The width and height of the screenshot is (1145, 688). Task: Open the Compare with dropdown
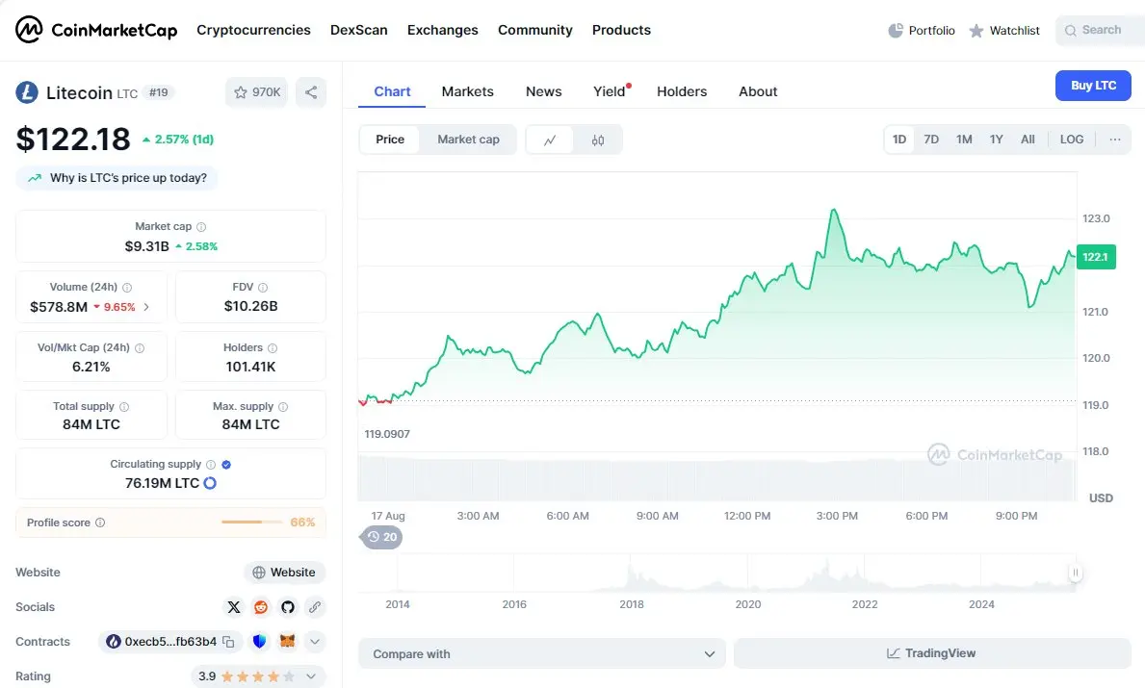click(x=542, y=653)
